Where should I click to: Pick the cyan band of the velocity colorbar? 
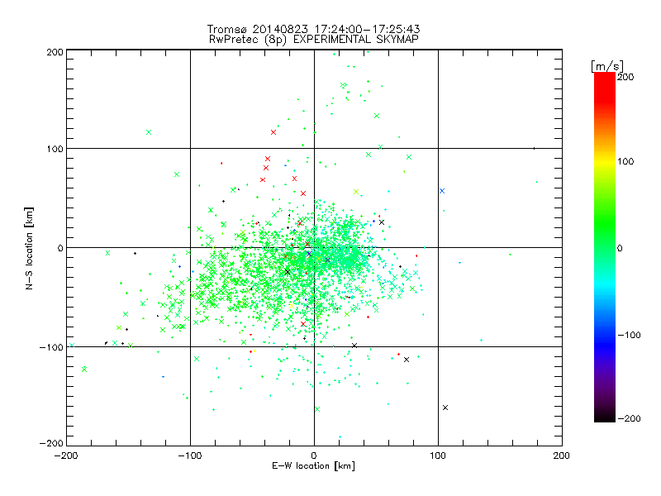pos(605,287)
